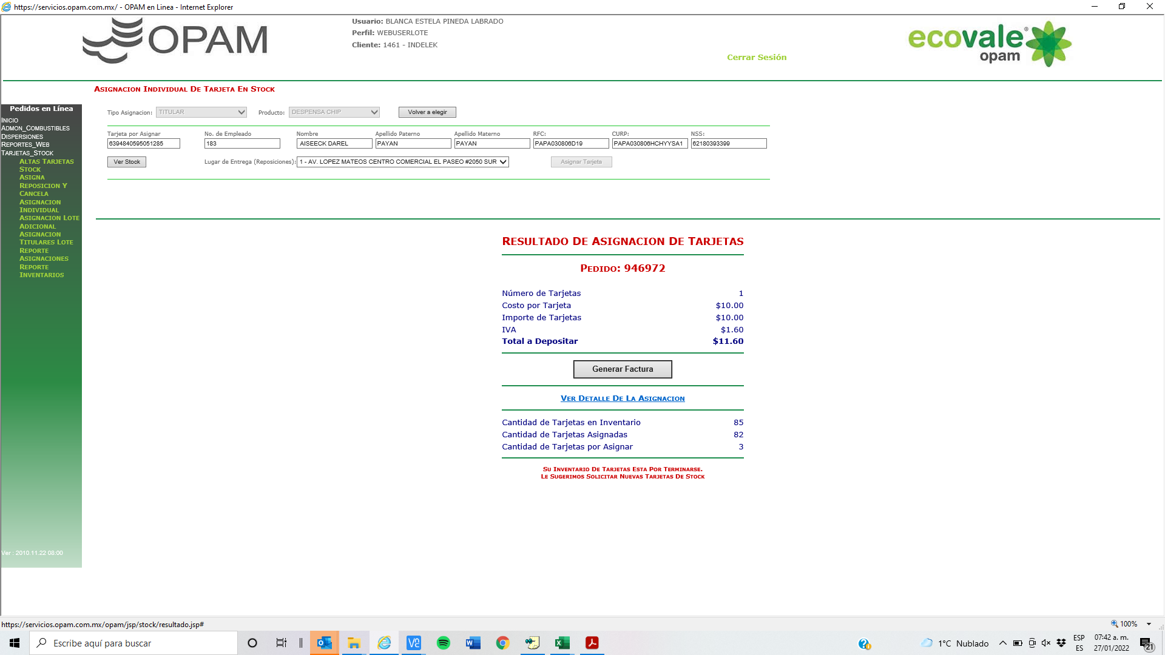Open clock and date 27/01/2022
Viewport: 1165px width, 655px height.
coord(1112,643)
